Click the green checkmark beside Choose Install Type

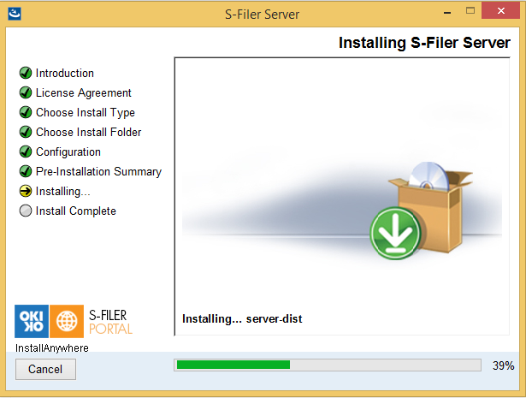[26, 112]
